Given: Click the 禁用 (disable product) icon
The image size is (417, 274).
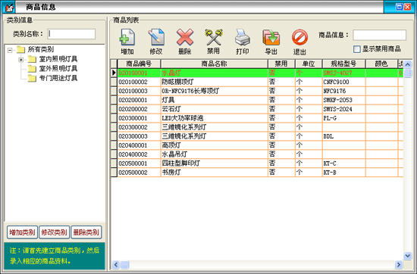Looking at the screenshot, I should coord(214,37).
